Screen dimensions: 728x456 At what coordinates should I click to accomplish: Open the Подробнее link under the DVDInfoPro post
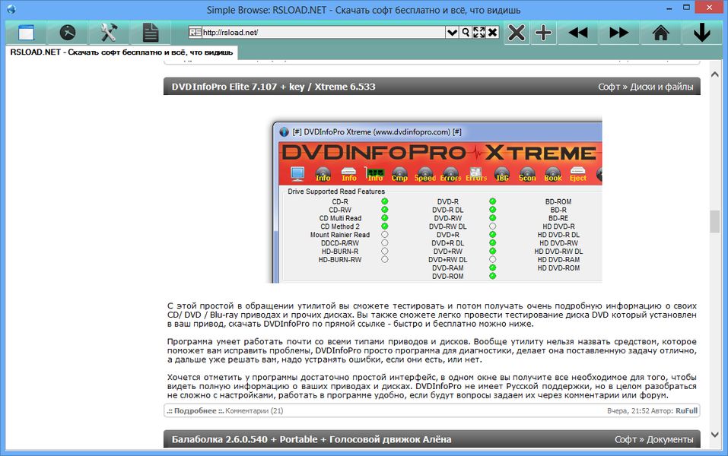[x=195, y=410]
